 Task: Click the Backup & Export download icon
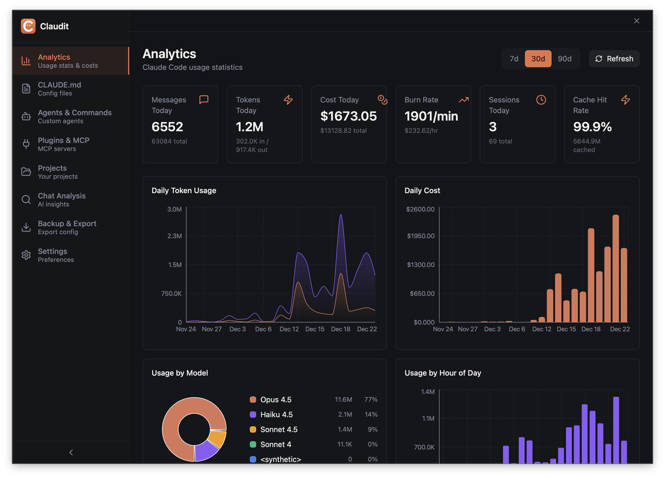click(26, 227)
